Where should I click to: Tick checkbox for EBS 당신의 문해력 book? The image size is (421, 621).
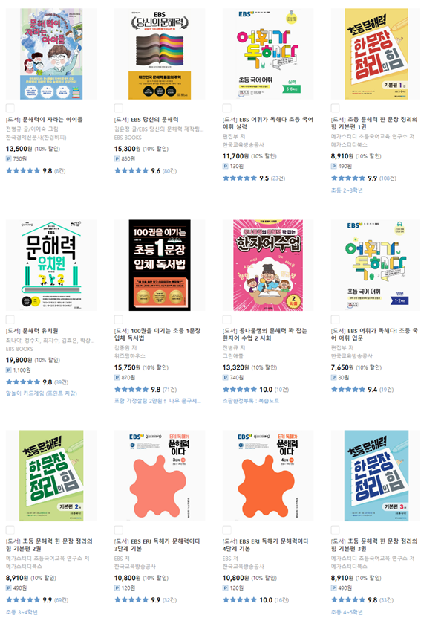point(119,108)
